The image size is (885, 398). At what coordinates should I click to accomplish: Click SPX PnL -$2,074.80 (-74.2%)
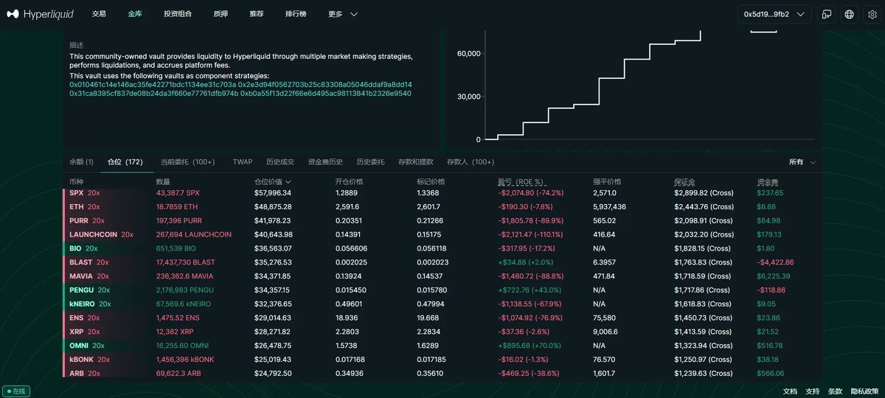pos(530,192)
